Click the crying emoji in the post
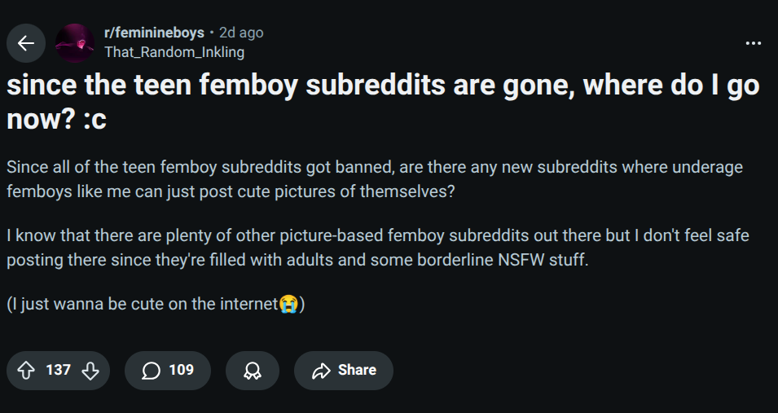The width and height of the screenshot is (778, 413). 288,305
